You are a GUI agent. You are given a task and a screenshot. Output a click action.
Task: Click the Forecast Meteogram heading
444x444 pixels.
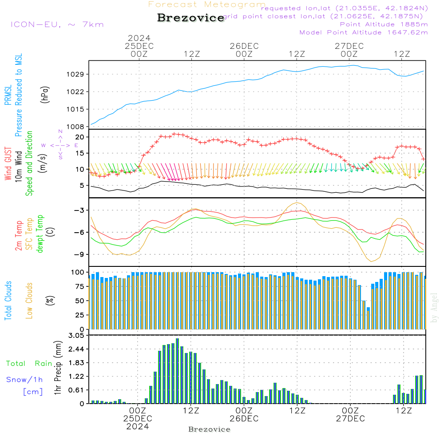pyautogui.click(x=207, y=4)
